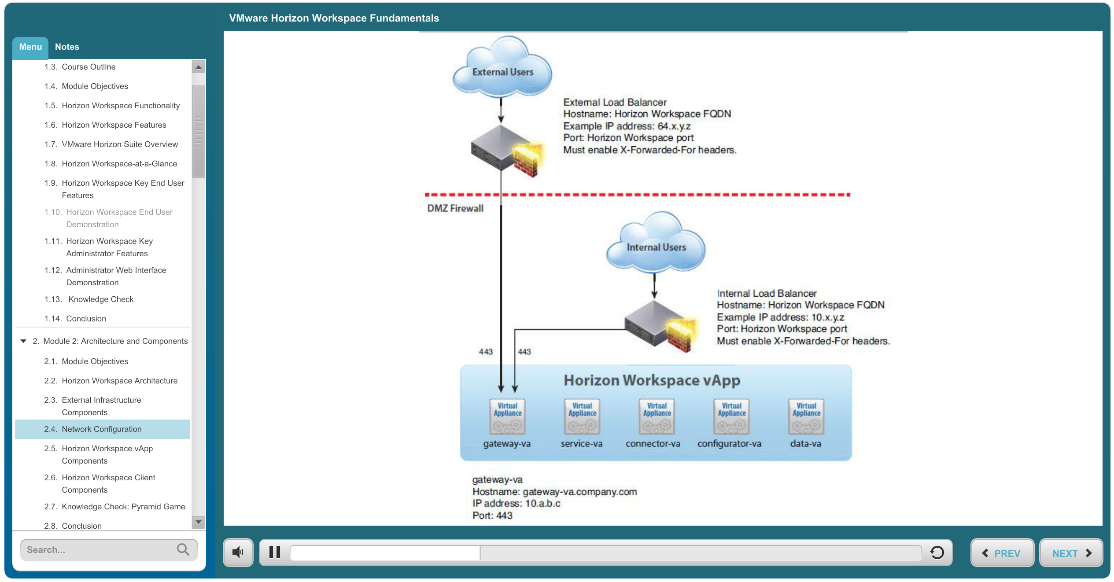Click the 'Horizon Workspace vApp' heading
The image size is (1114, 582).
pyautogui.click(x=652, y=380)
